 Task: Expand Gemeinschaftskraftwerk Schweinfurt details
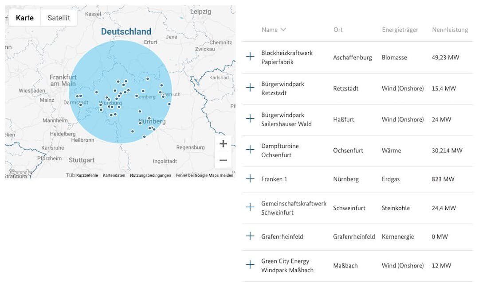(x=250, y=207)
